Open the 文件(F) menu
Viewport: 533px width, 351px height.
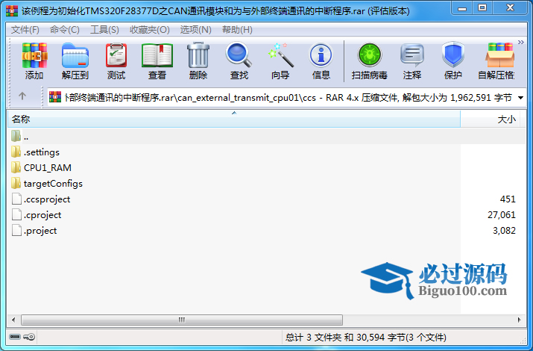point(25,30)
